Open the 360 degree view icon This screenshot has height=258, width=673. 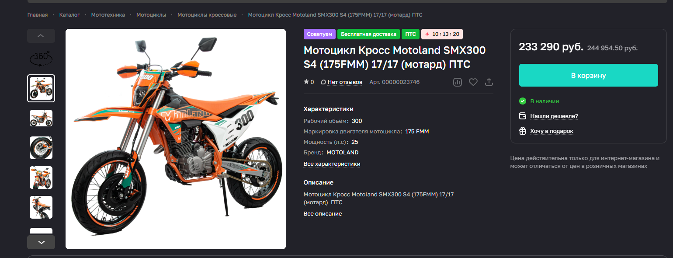coord(41,59)
